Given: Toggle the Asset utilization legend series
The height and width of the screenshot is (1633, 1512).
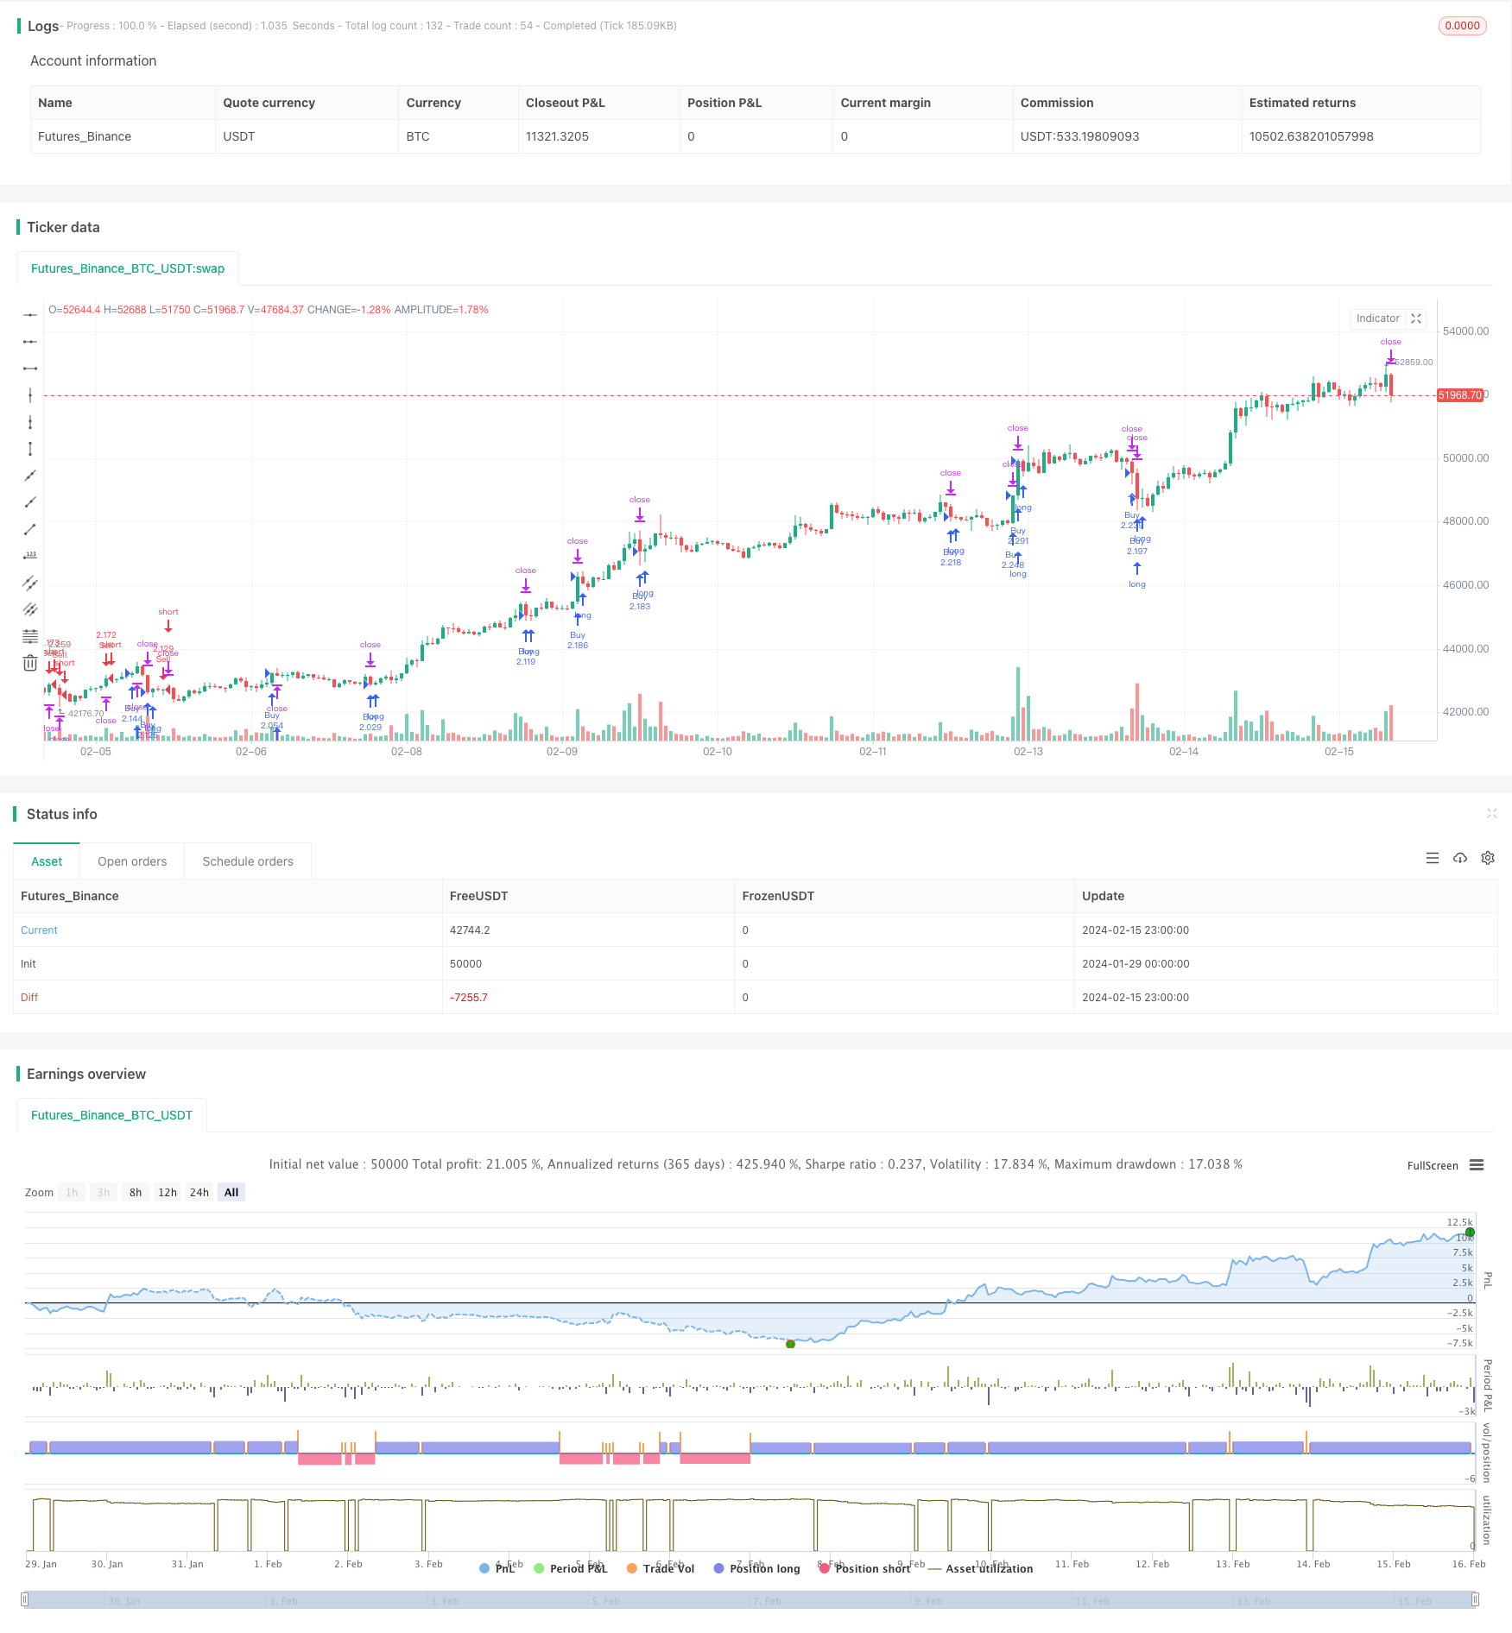Looking at the screenshot, I should tap(980, 1568).
